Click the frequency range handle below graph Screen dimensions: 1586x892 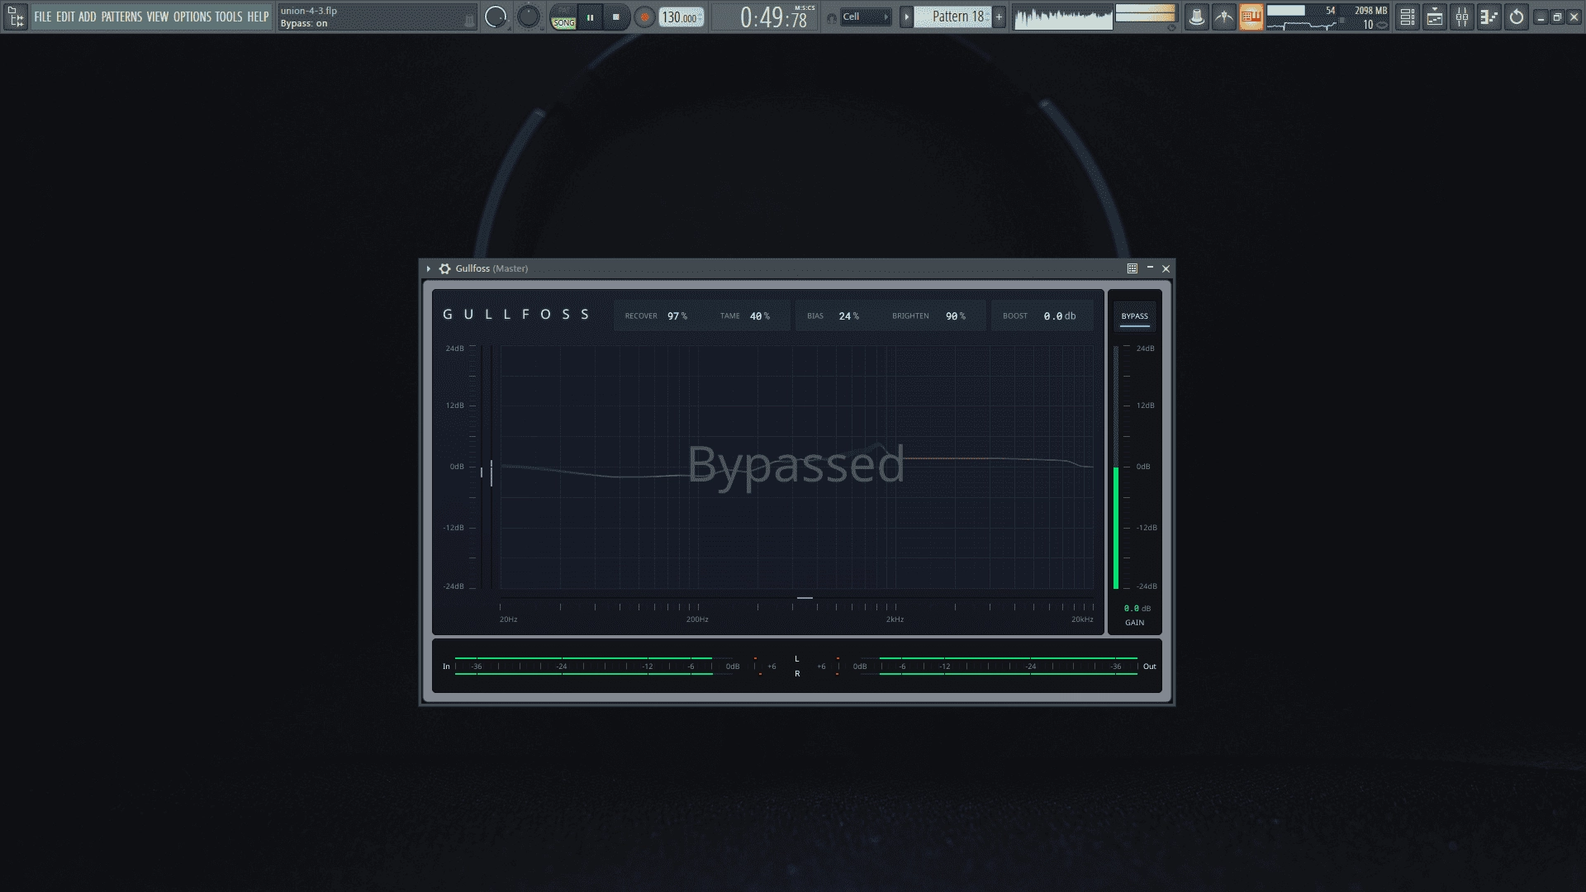point(805,598)
